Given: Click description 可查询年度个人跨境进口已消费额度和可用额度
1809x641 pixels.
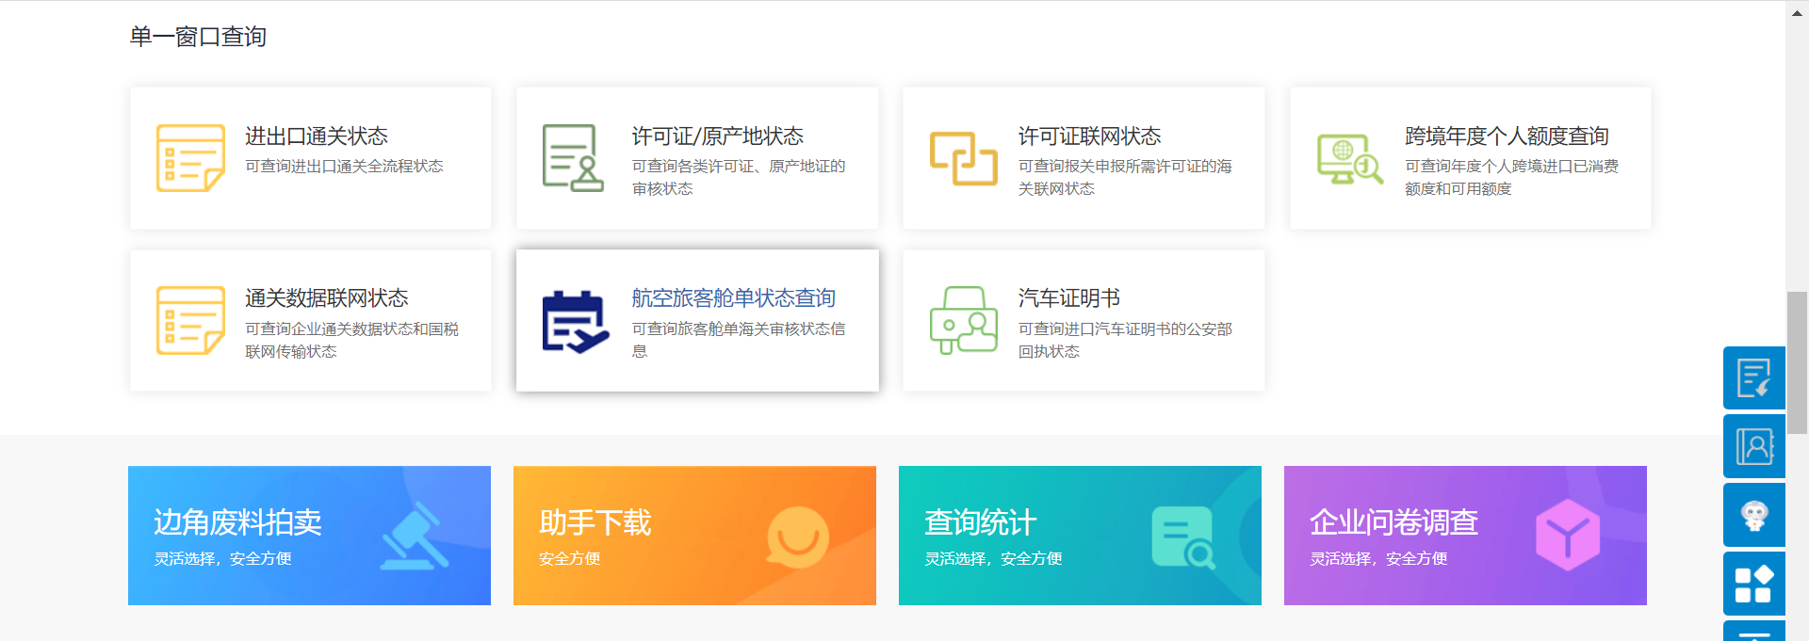Looking at the screenshot, I should (x=1511, y=177).
